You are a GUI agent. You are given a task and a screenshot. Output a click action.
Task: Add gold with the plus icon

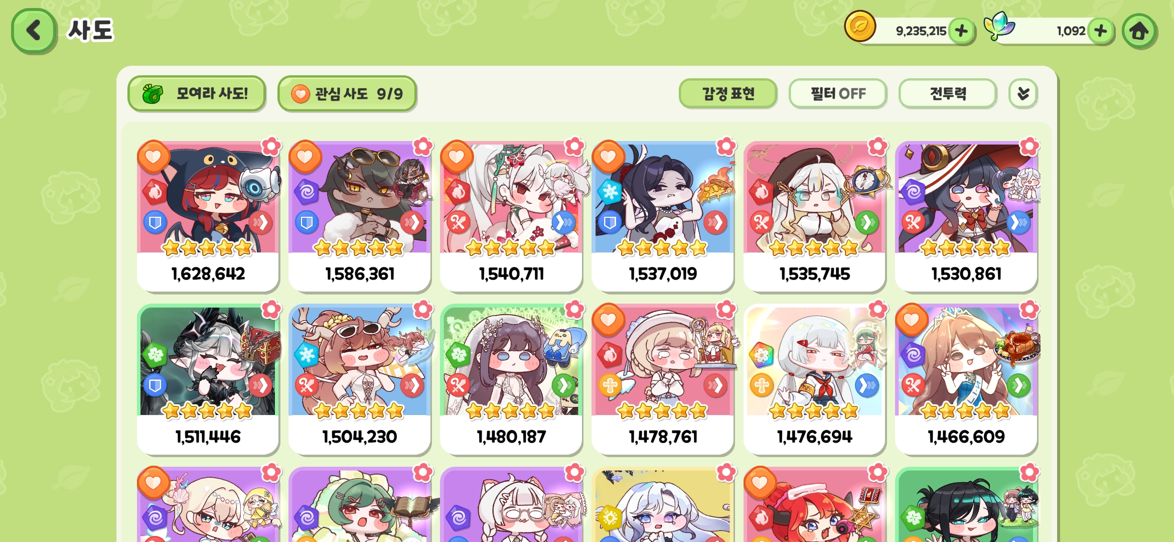point(961,31)
